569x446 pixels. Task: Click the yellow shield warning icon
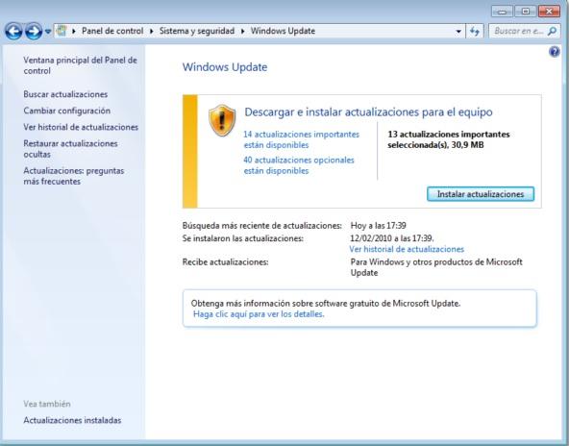pyautogui.click(x=222, y=120)
